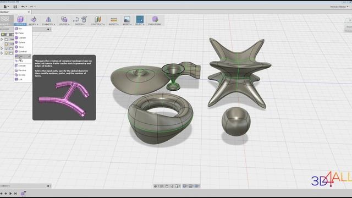Screen dimensions: 352x198
Task: Click the Select tool icon
Action: coord(140,19)
